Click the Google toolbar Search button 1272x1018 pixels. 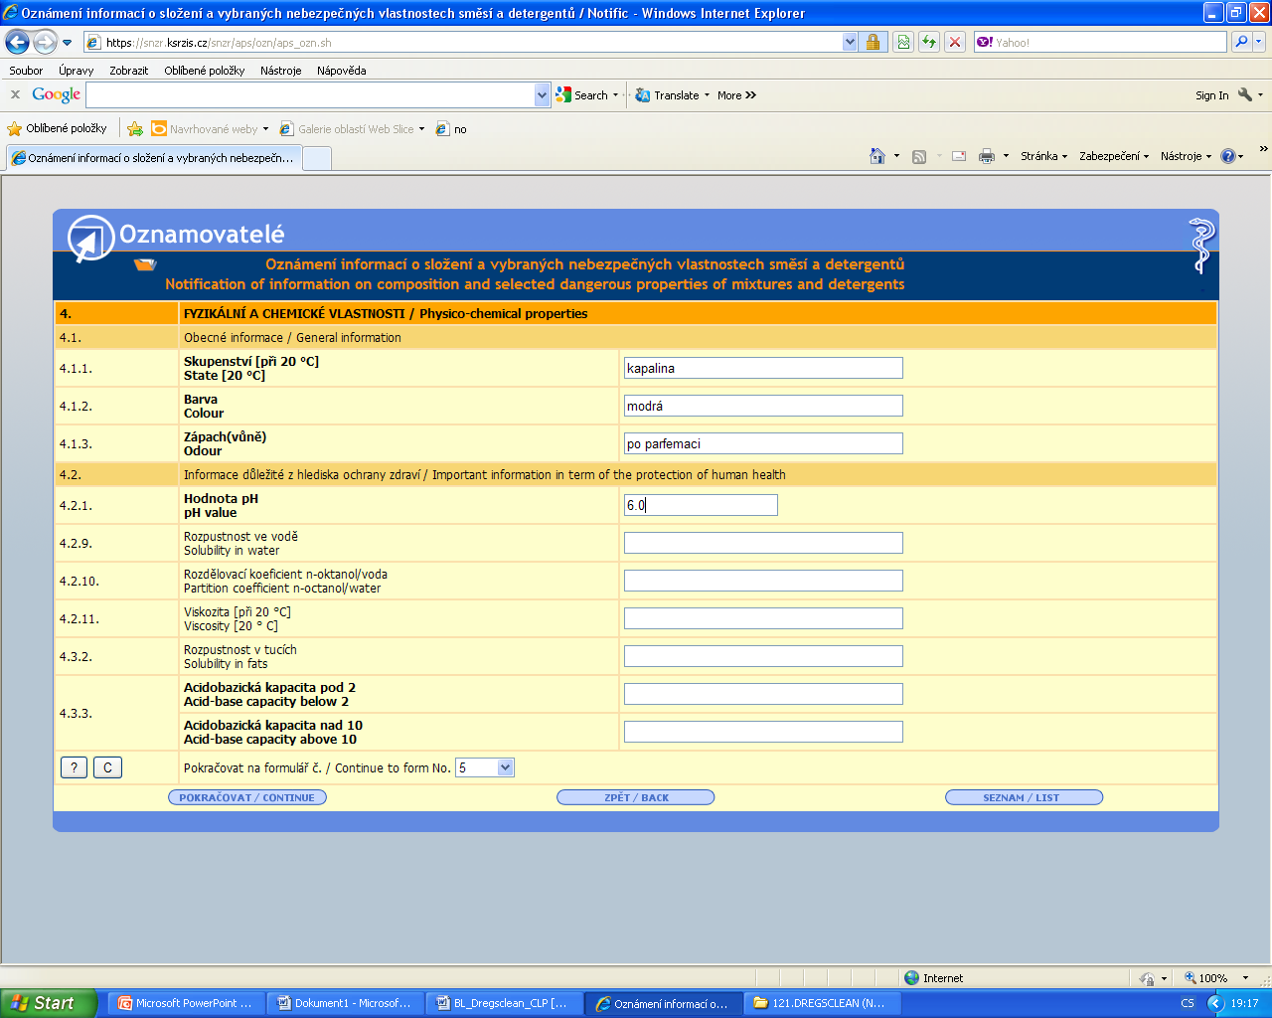582,95
